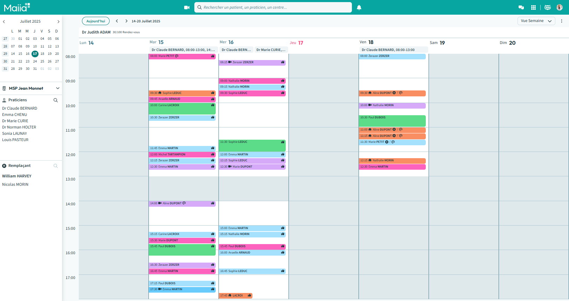Expand the MSP Jean Monnet center dropdown
The image size is (569, 301).
click(x=57, y=88)
